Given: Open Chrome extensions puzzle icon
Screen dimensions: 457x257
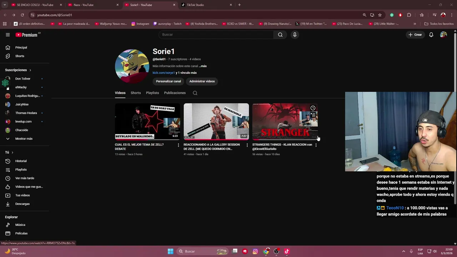Looking at the screenshot, I should 409,15.
